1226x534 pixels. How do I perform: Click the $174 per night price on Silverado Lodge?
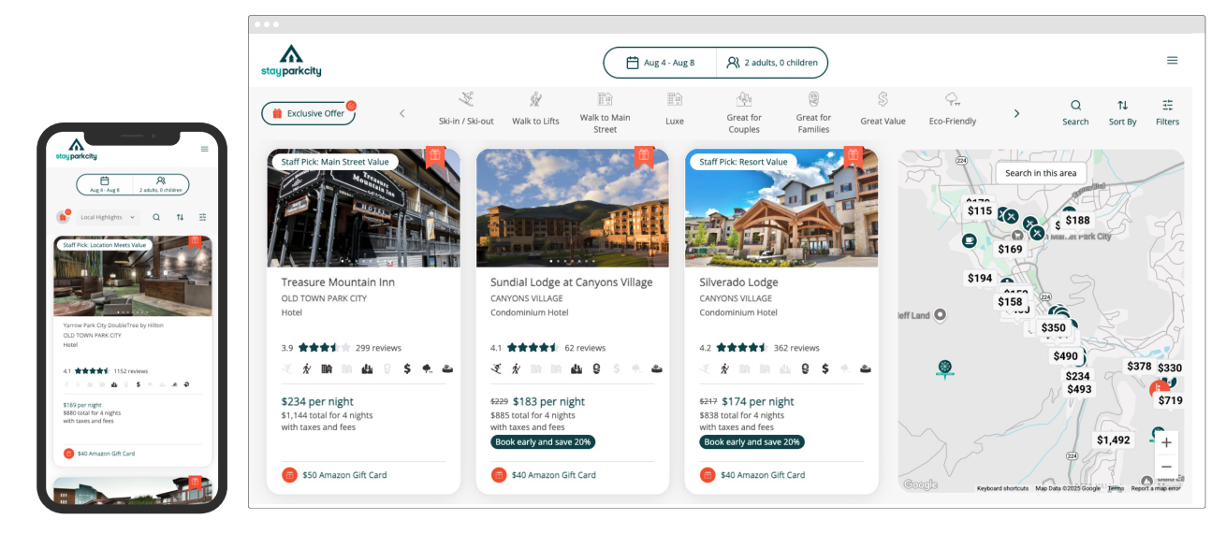758,401
